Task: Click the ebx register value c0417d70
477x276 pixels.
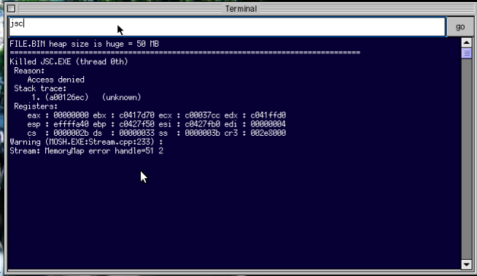Action: point(136,115)
